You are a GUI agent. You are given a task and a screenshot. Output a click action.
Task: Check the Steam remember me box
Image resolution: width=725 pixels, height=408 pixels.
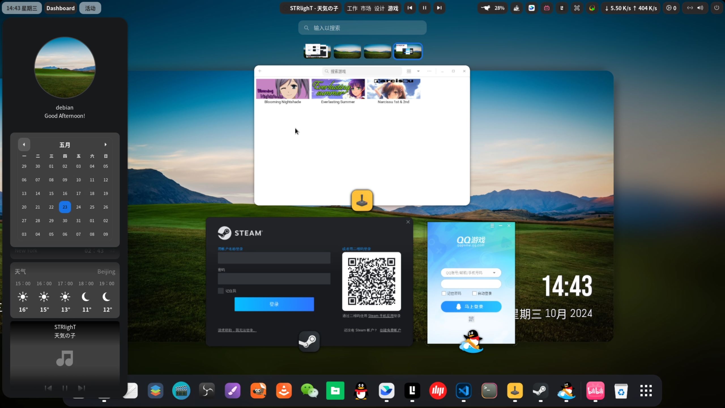coord(221,291)
